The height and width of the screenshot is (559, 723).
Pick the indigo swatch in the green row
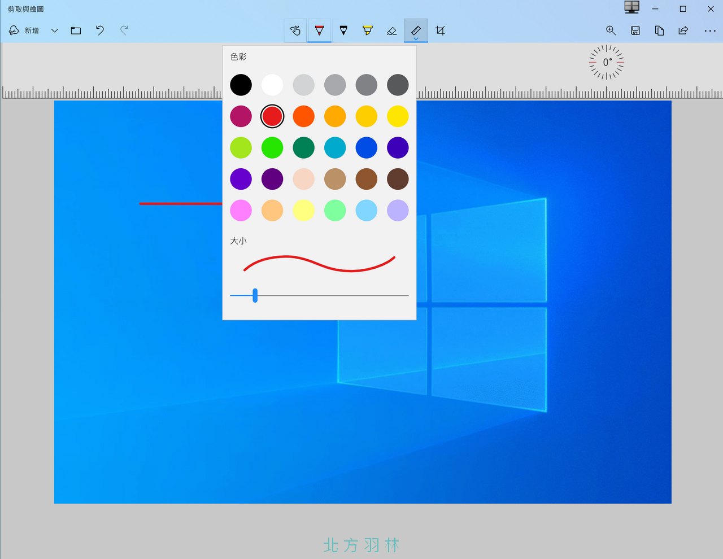click(x=398, y=147)
